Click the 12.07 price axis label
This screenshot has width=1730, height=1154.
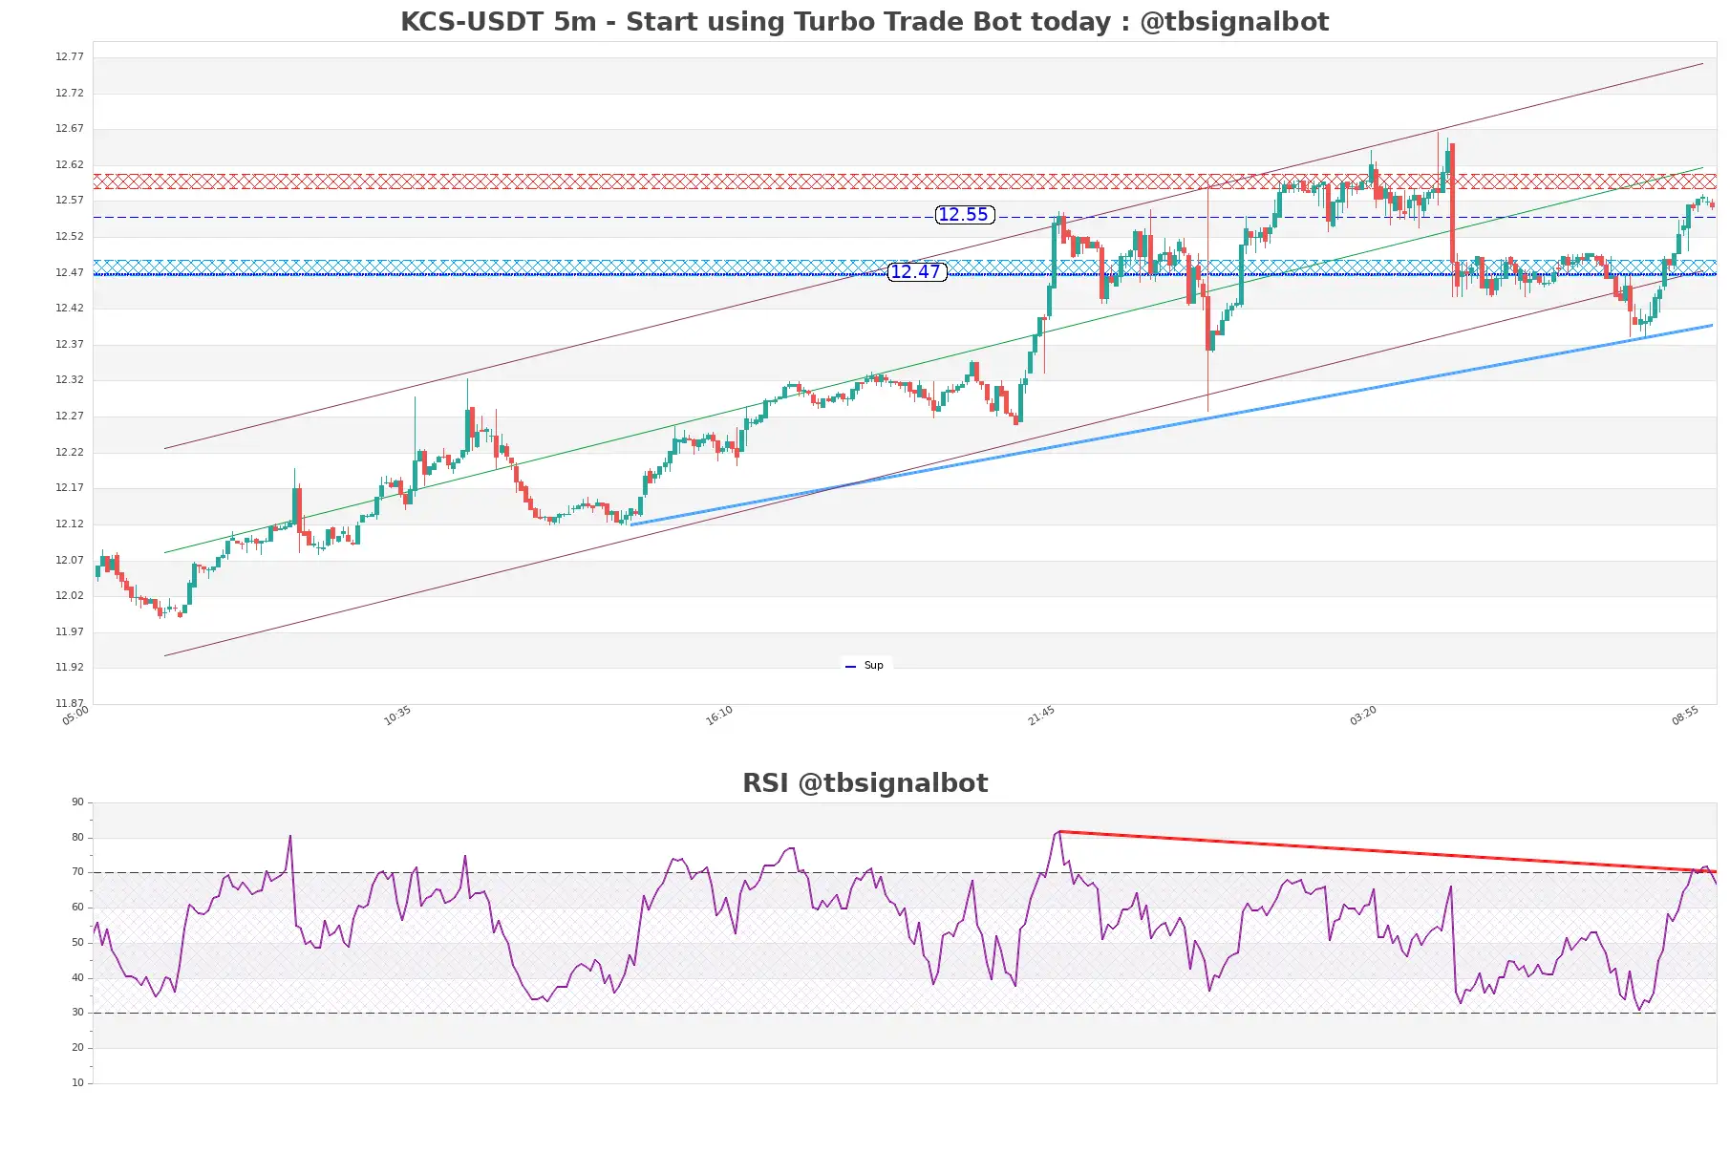[70, 561]
